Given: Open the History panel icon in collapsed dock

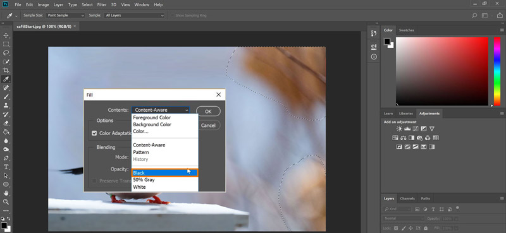Looking at the screenshot, I should [x=374, y=33].
